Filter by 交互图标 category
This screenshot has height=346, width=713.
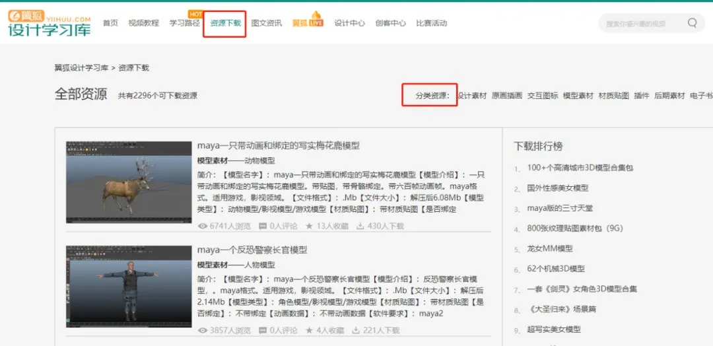pyautogui.click(x=543, y=96)
